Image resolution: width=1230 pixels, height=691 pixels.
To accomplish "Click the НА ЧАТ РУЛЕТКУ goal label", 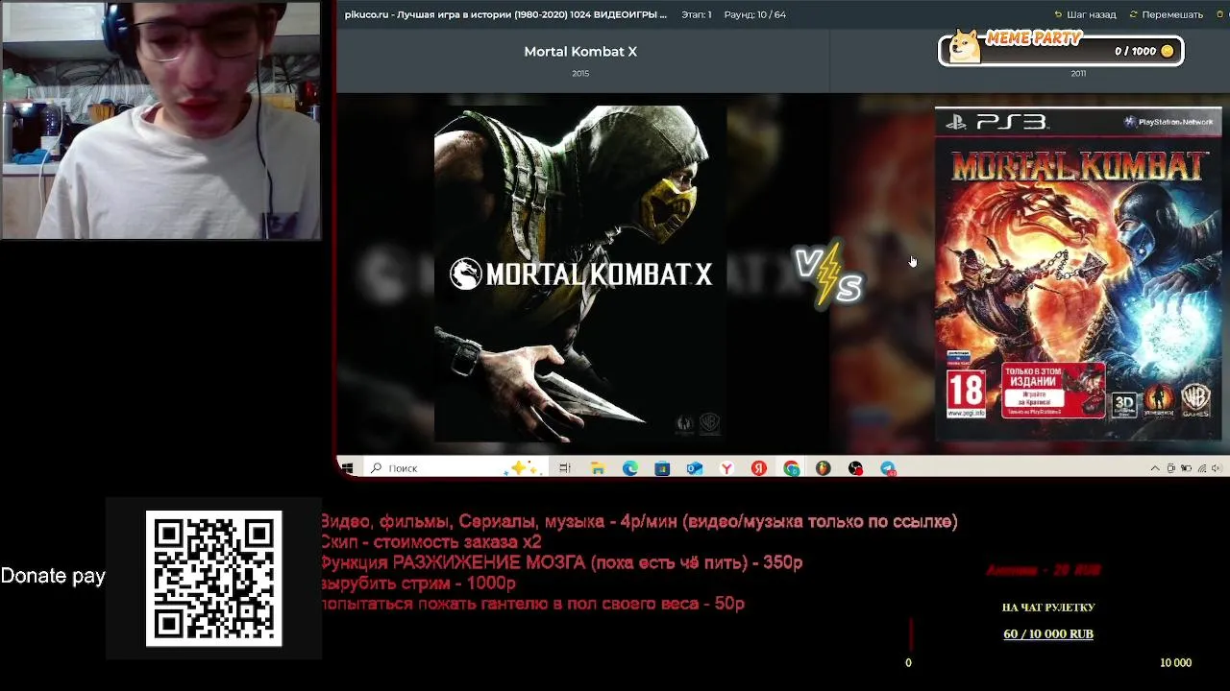I will 1048,608.
